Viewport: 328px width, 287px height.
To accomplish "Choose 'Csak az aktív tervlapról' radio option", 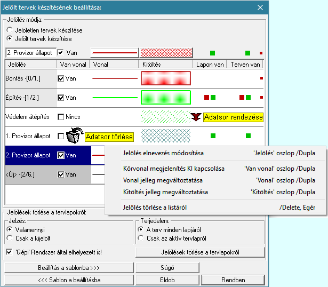I will click(x=141, y=237).
